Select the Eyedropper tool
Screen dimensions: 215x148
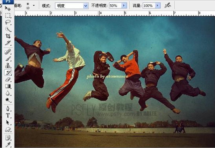[8, 144]
